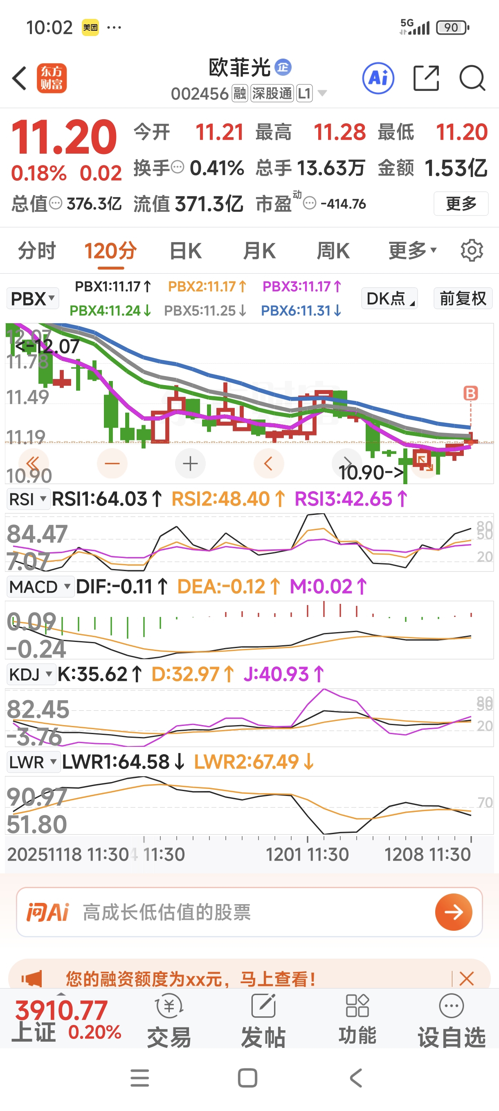Tap DIF:-0.11 MACD value
The height and width of the screenshot is (1111, 499).
(x=122, y=587)
